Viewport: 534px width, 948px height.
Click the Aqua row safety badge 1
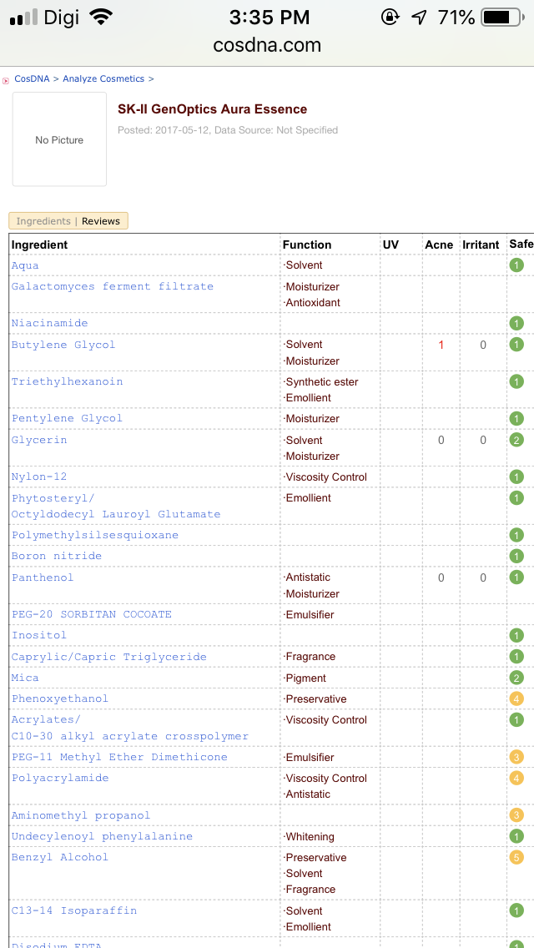516,265
